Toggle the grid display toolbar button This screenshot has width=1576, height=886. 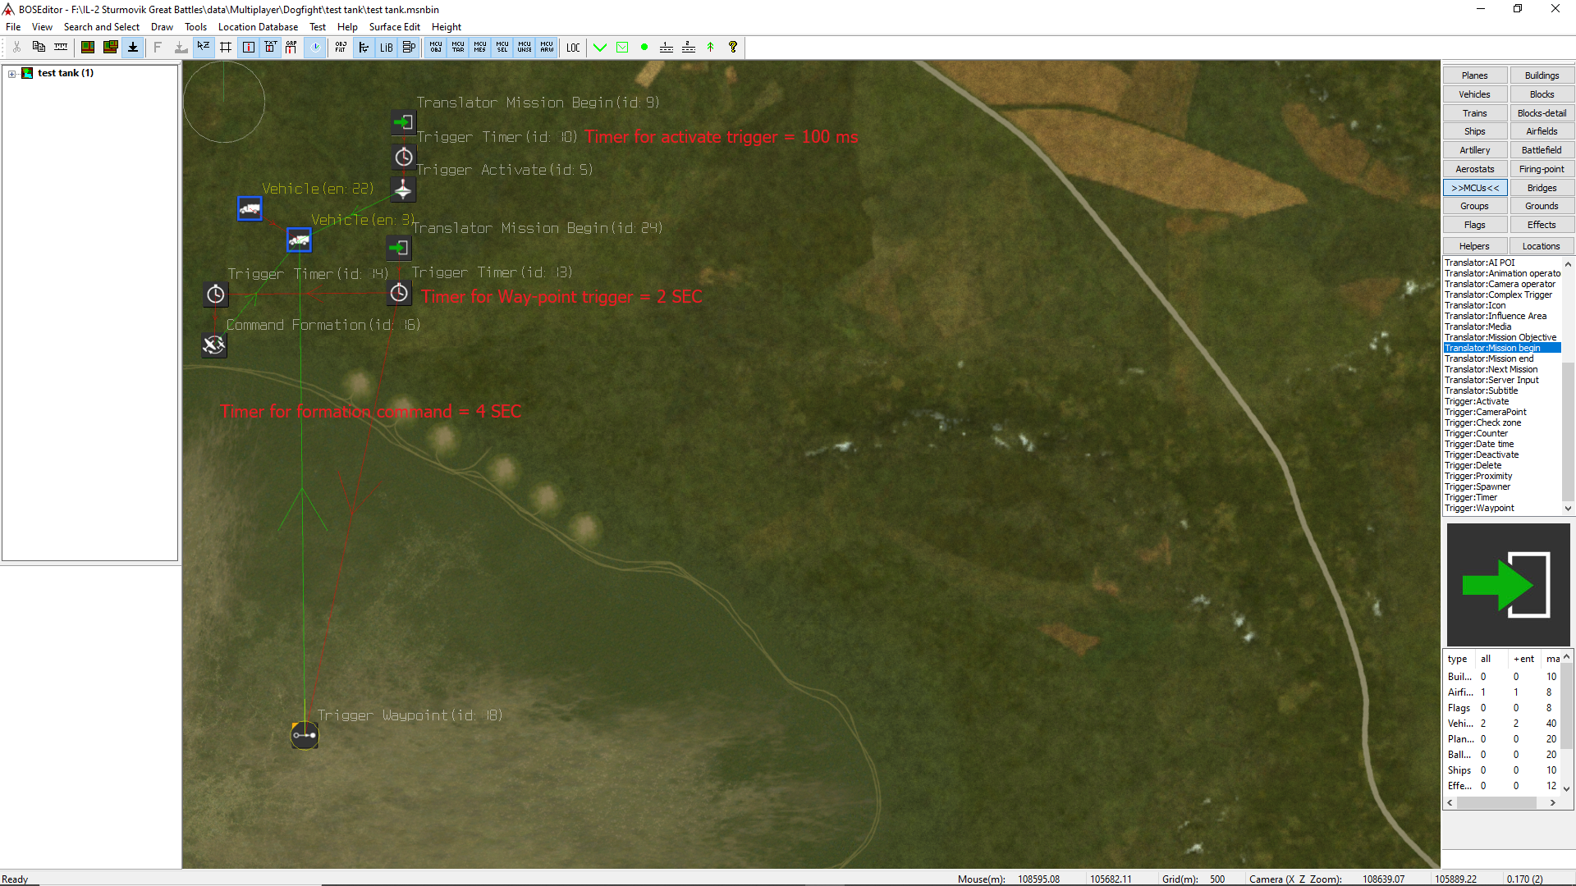tap(226, 48)
